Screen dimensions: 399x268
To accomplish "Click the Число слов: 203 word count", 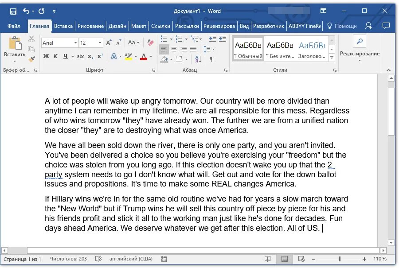I will click(68, 259).
